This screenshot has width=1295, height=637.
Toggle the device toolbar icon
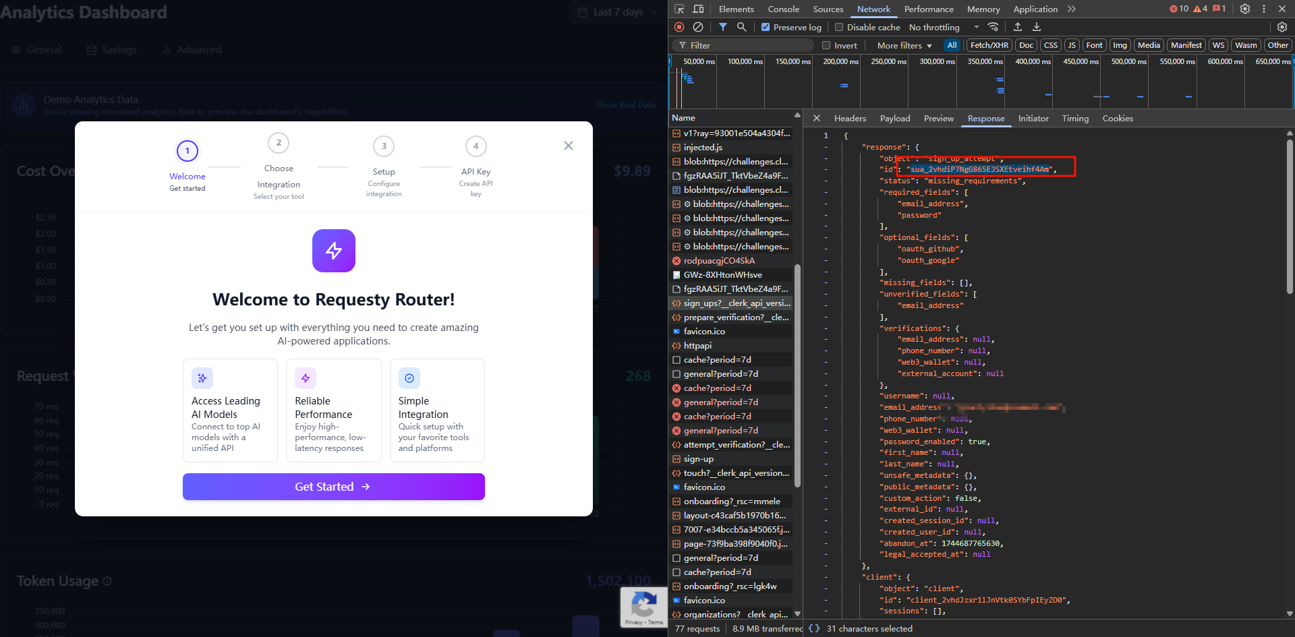pos(698,9)
